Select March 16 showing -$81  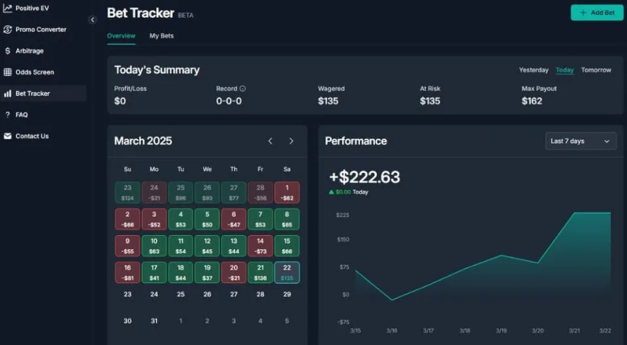(127, 272)
